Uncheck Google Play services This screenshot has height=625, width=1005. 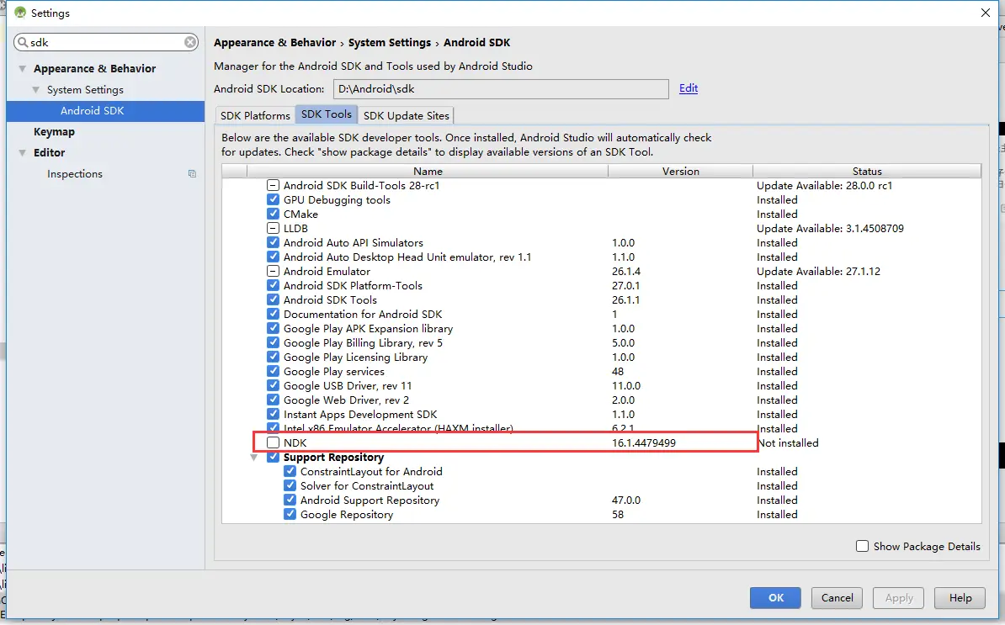point(273,372)
